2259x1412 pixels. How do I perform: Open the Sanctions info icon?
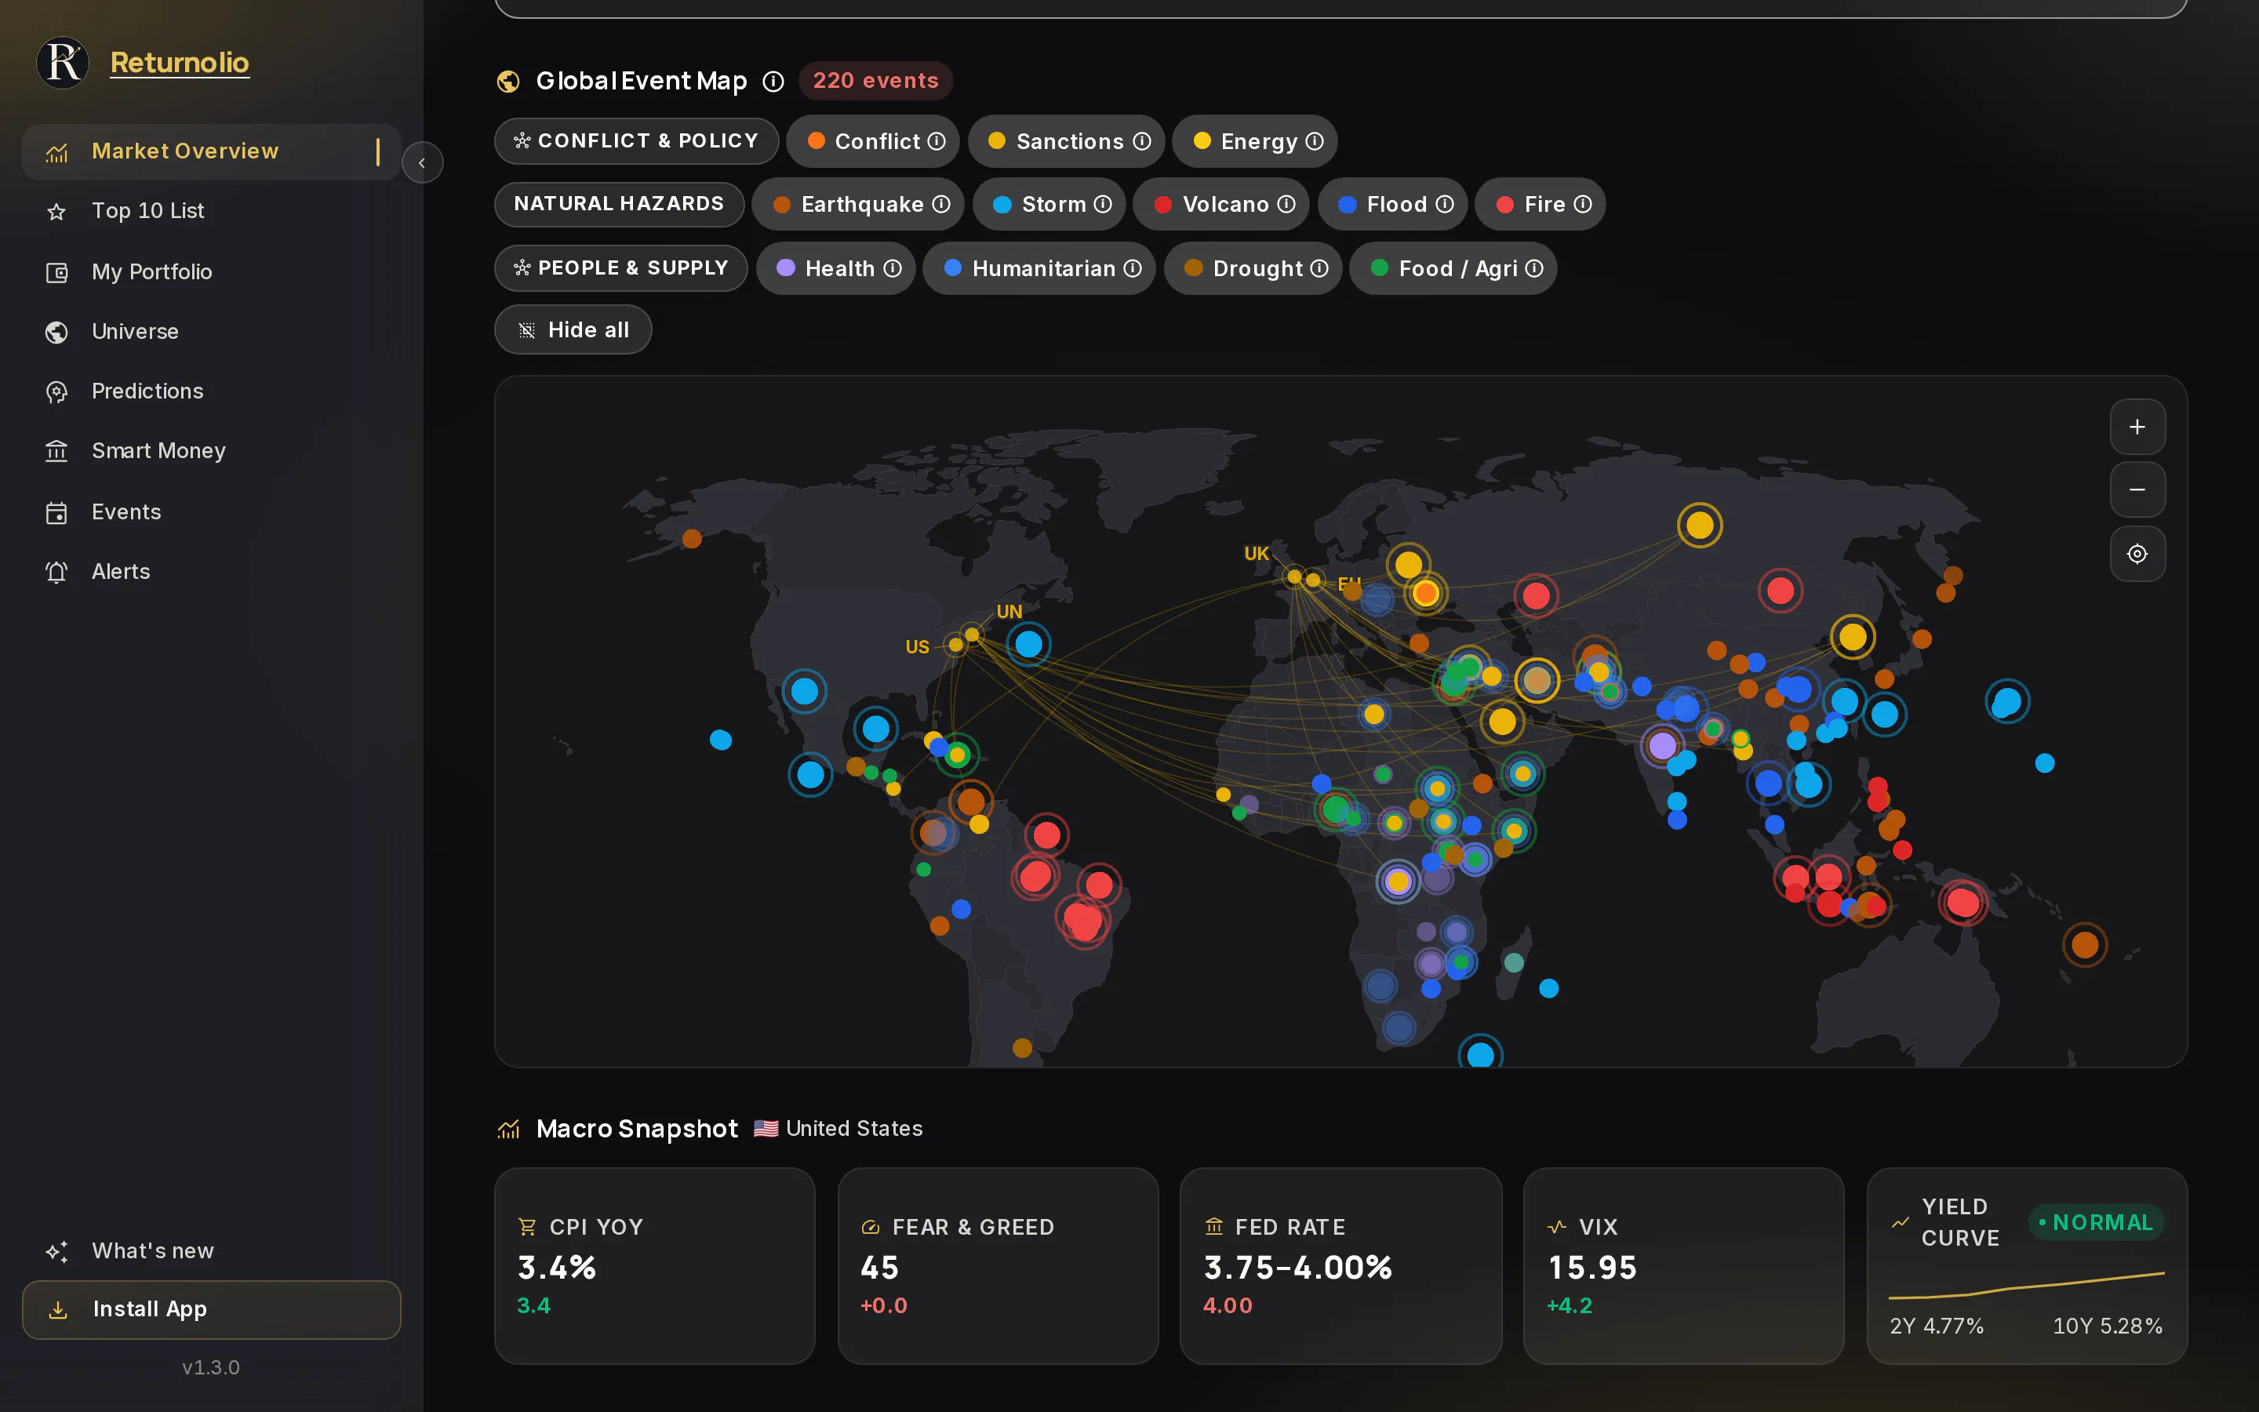[x=1141, y=141]
